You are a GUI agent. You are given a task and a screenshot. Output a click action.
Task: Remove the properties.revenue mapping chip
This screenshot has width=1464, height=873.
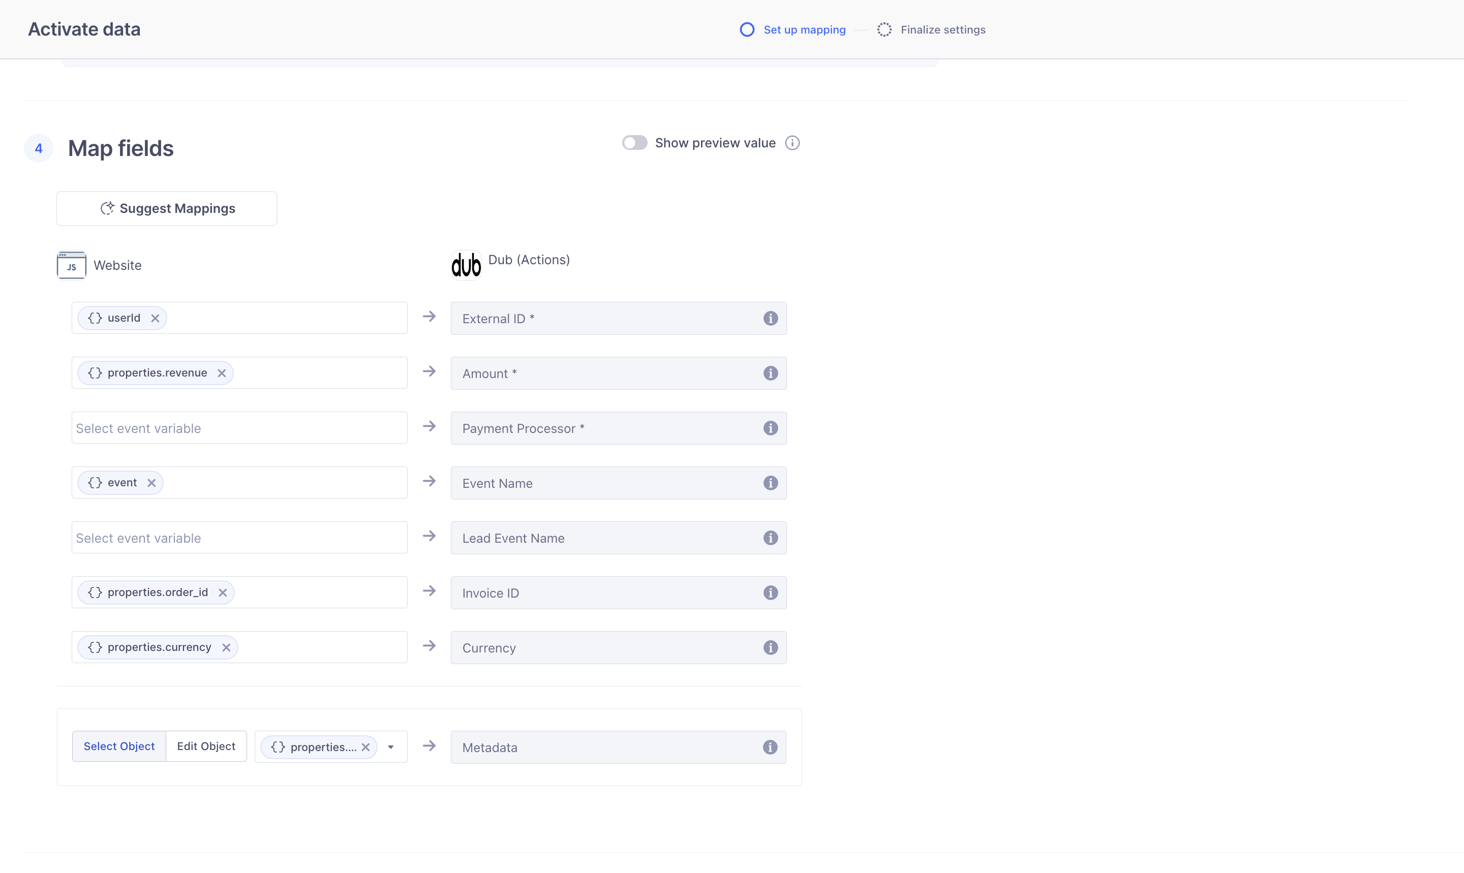pyautogui.click(x=222, y=373)
